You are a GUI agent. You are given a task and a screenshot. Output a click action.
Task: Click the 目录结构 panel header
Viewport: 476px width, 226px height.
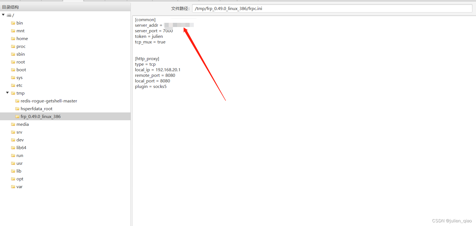coord(65,7)
